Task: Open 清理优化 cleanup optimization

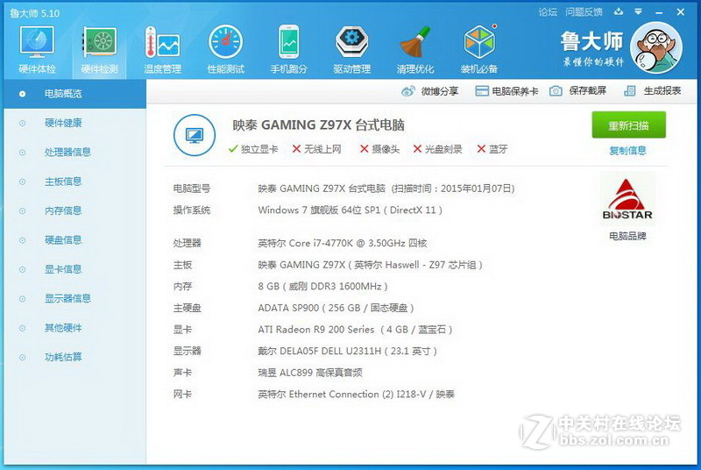Action: [415, 50]
